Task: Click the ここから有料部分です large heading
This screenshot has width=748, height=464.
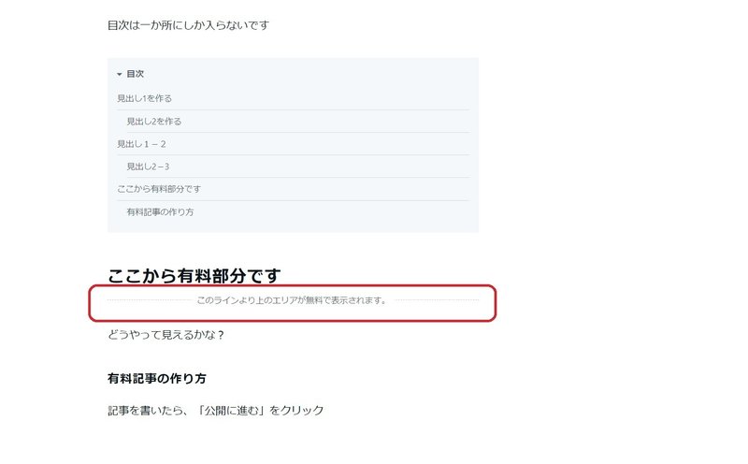Action: pyautogui.click(x=194, y=275)
